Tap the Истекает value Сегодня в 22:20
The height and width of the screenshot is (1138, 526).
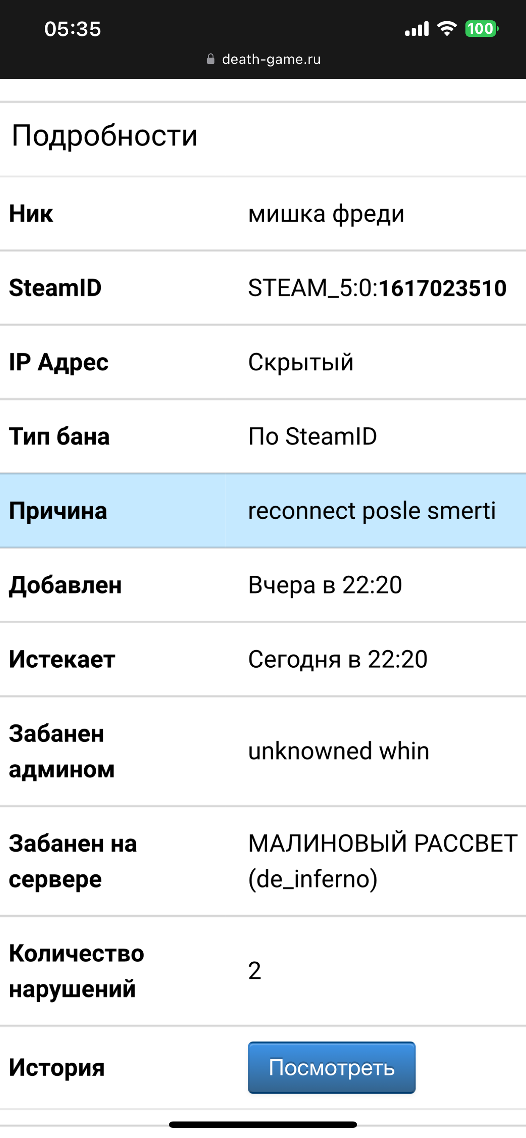[338, 659]
